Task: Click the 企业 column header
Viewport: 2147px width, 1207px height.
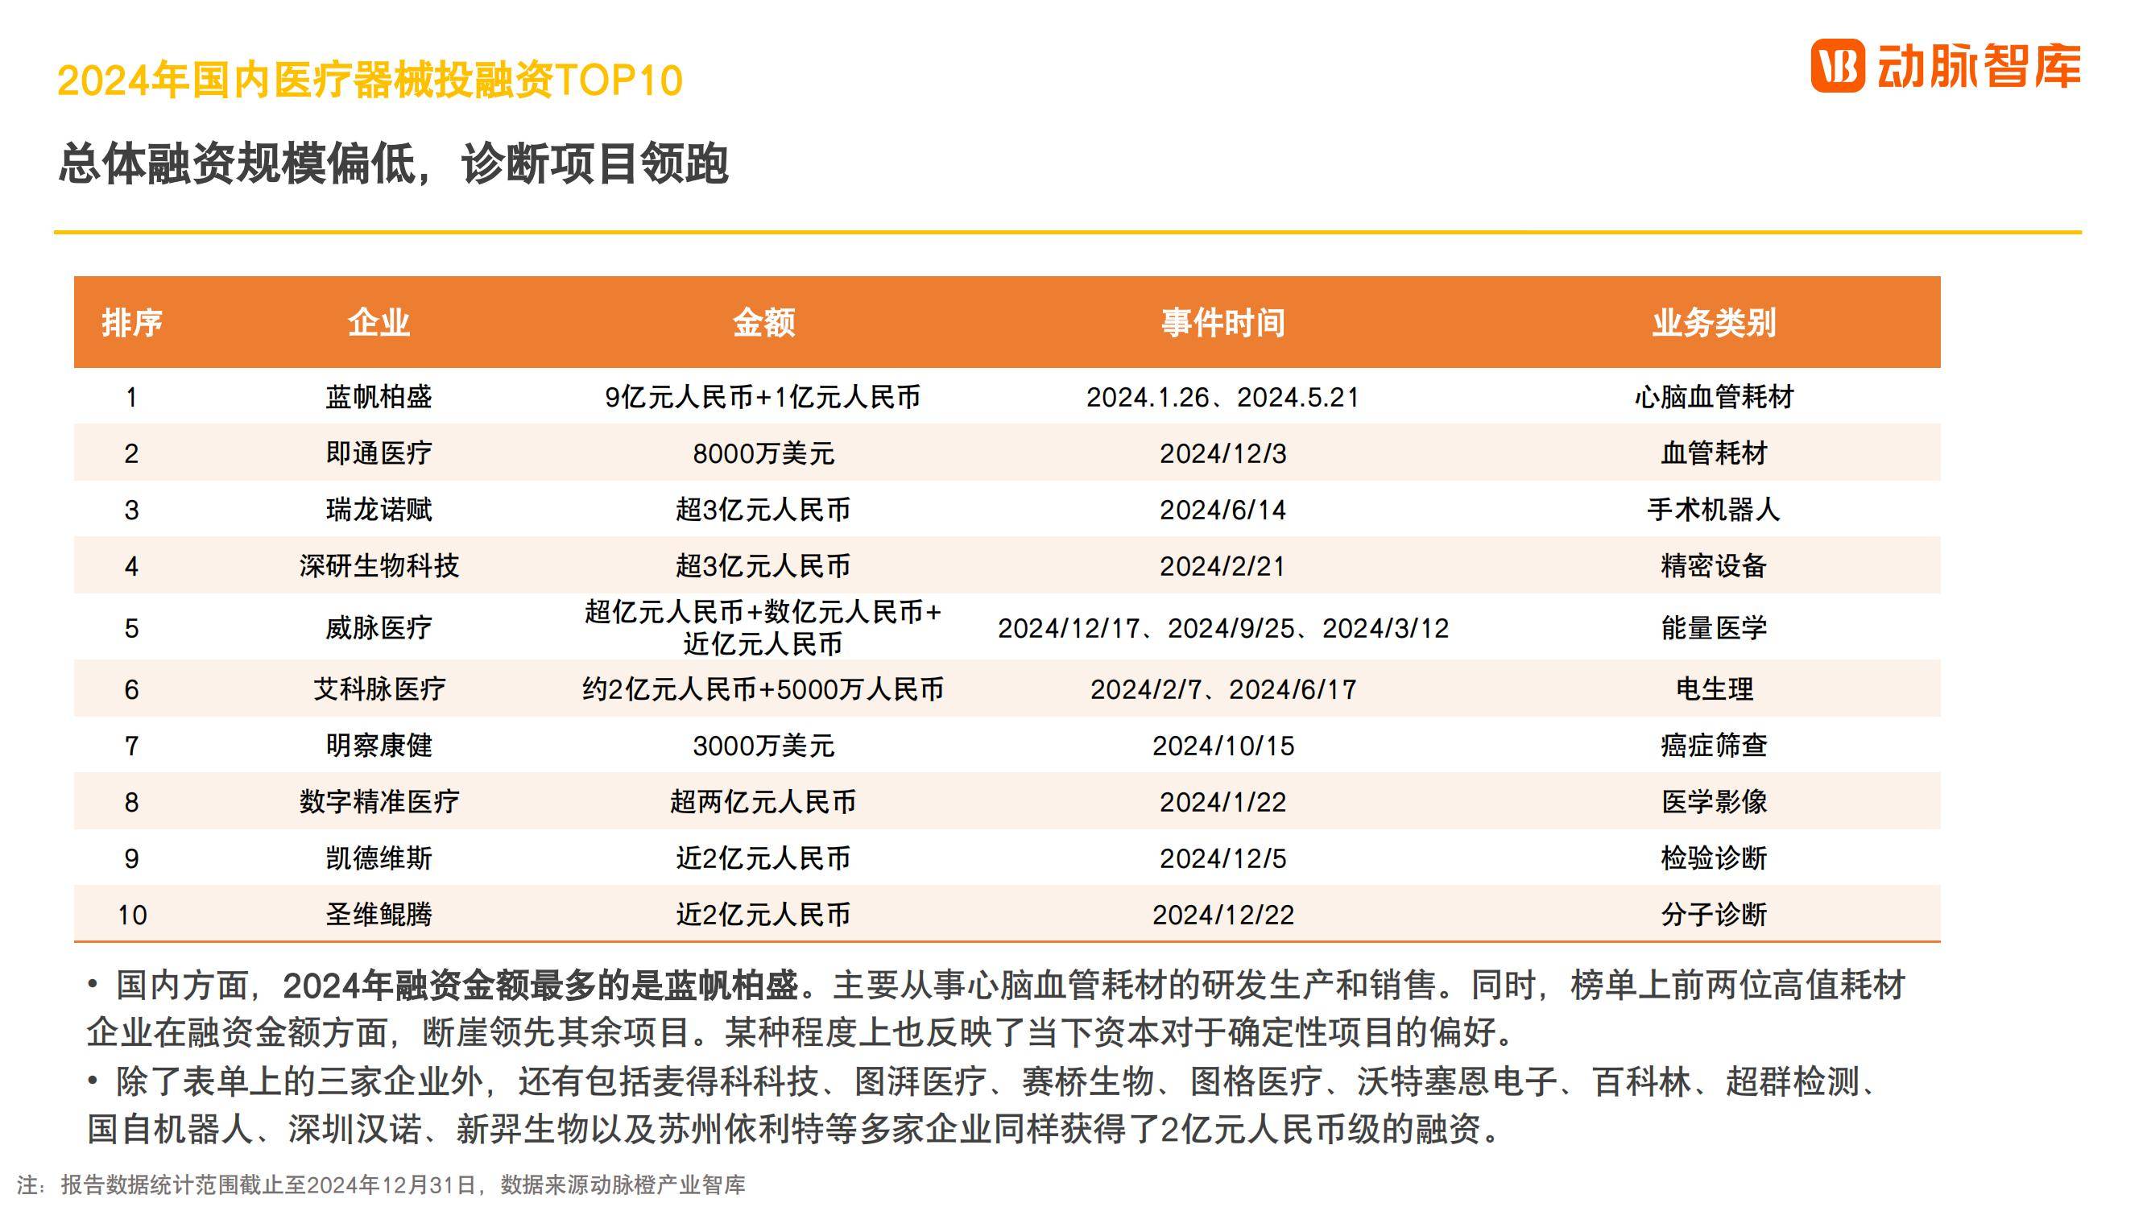Action: pyautogui.click(x=379, y=323)
